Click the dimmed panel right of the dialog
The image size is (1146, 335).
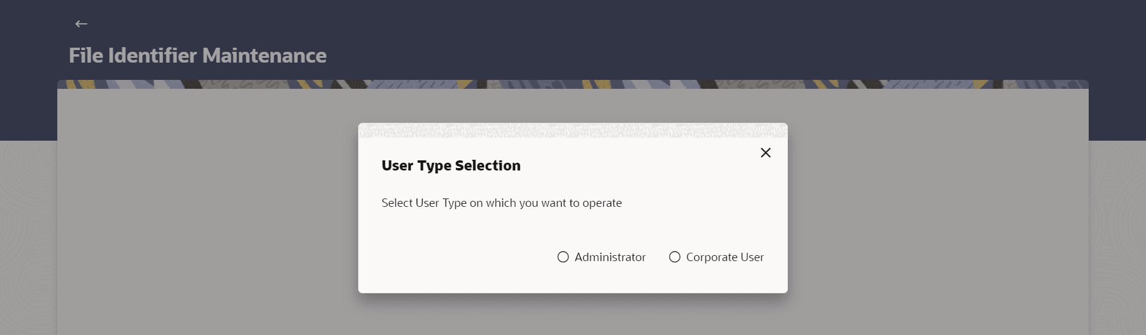tap(937, 209)
